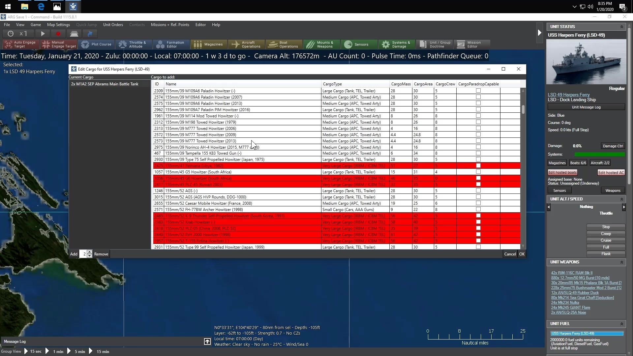Screen dimensions: 633x356
Task: Collapse the UNIT WEAPONS panel
Action: [621, 262]
